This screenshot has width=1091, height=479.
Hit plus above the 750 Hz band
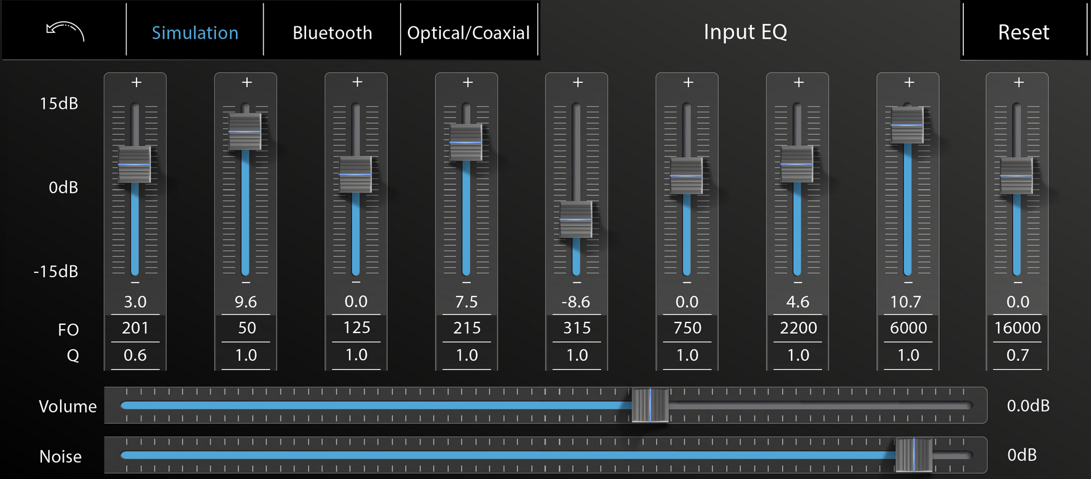click(x=688, y=82)
